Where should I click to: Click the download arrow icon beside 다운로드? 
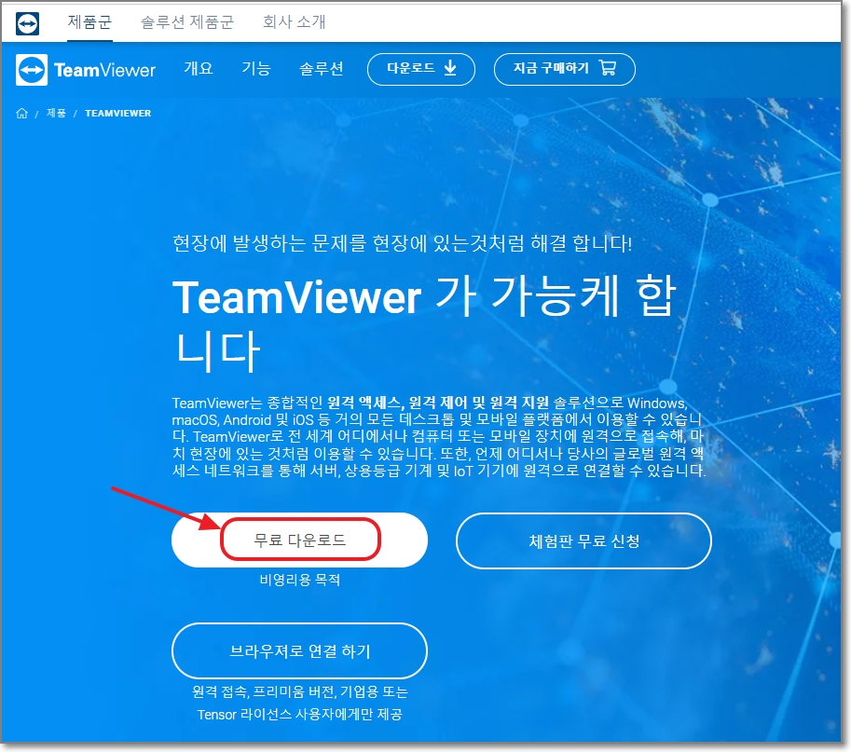click(x=450, y=68)
